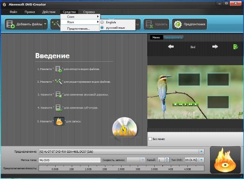Click the import video files icon in step 1
The height and width of the screenshot is (179, 244).
pos(59,69)
